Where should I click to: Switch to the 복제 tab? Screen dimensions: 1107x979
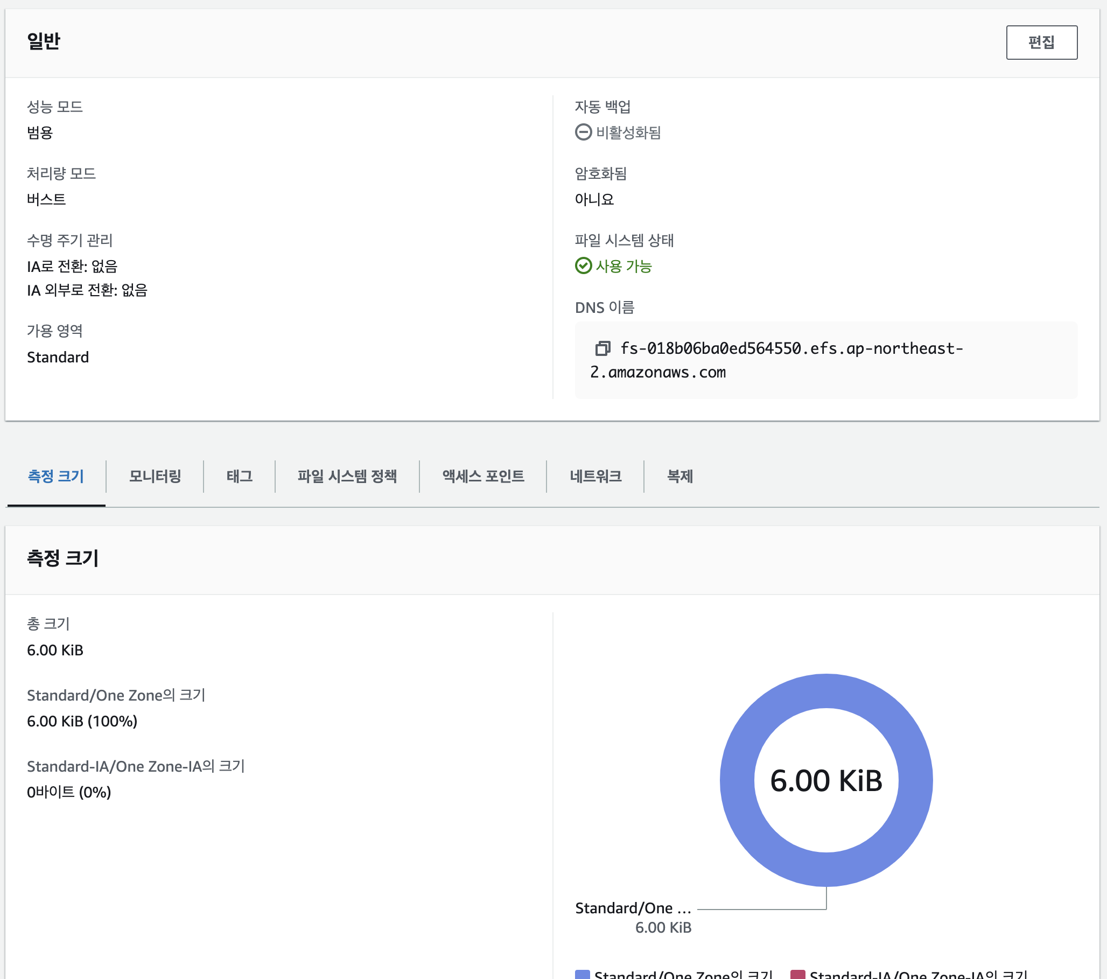pos(679,476)
